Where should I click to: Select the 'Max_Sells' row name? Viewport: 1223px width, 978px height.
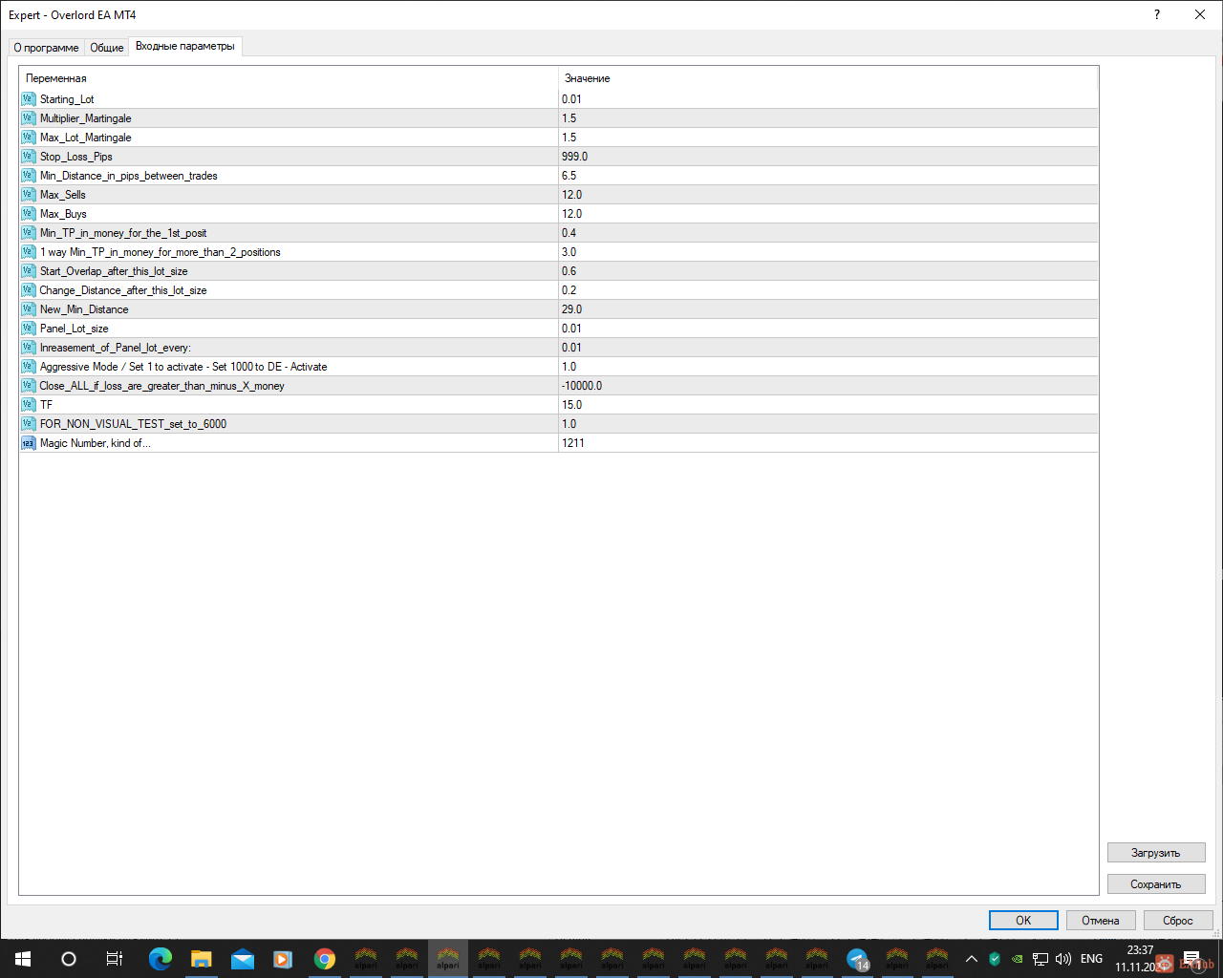63,195
